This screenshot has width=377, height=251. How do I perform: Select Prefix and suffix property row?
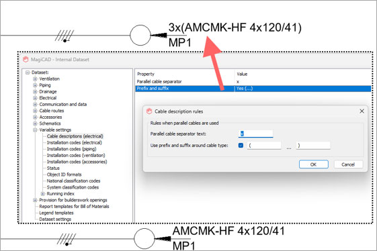253,89
